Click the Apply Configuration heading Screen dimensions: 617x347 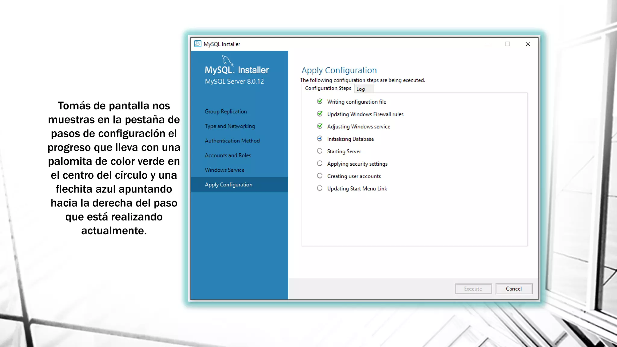point(339,70)
